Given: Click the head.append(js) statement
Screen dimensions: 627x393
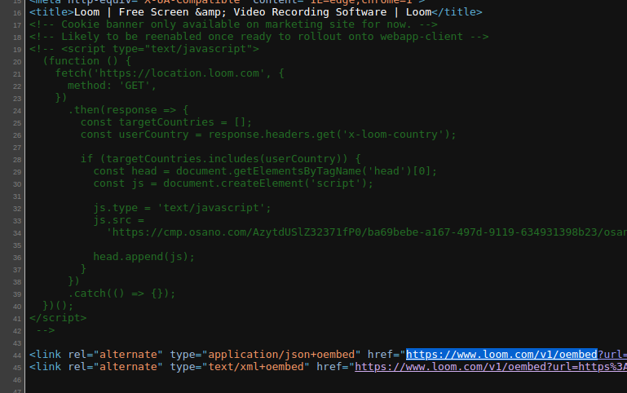Looking at the screenshot, I should (x=144, y=257).
